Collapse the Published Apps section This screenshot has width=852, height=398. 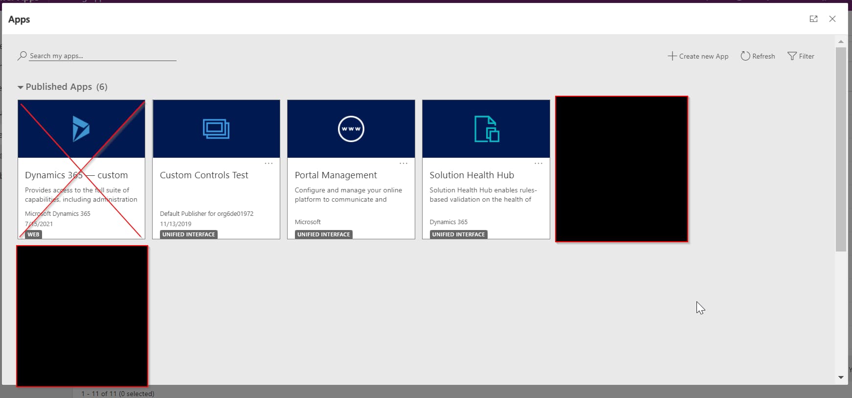pyautogui.click(x=21, y=87)
